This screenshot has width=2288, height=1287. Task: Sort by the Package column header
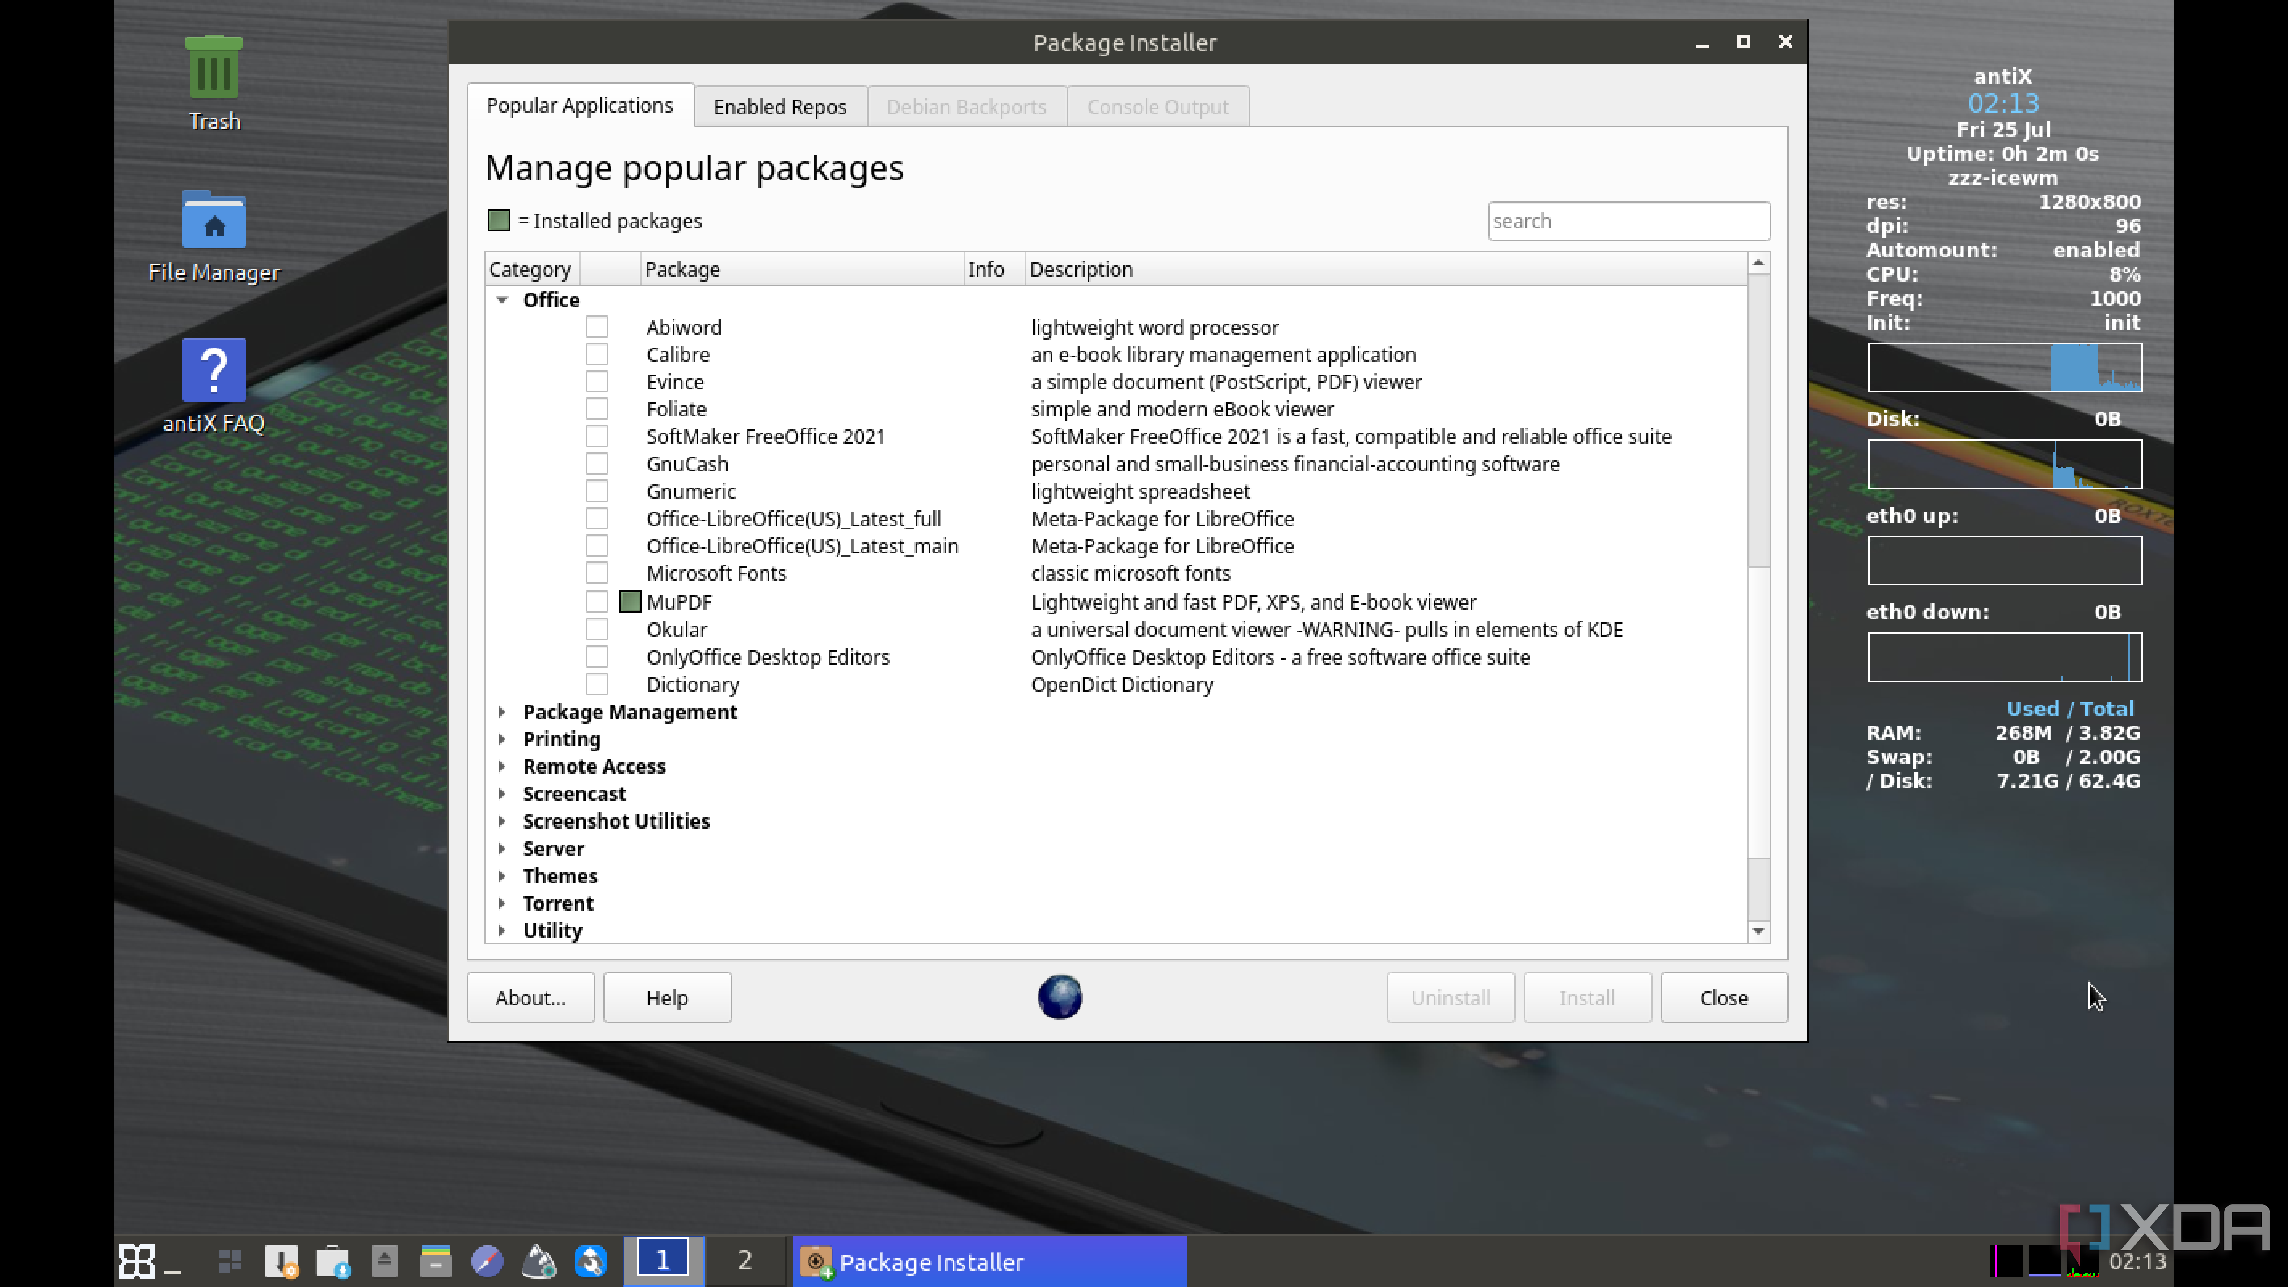[x=802, y=269]
